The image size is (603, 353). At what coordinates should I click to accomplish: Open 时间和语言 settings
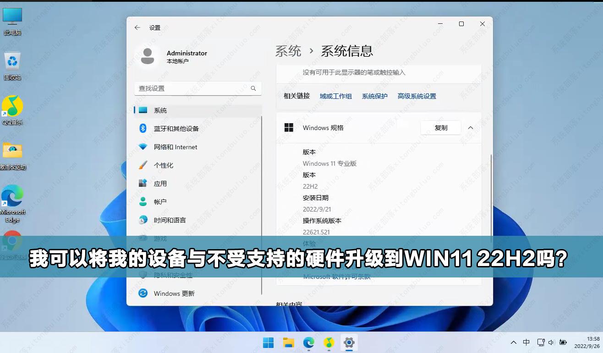(x=170, y=220)
